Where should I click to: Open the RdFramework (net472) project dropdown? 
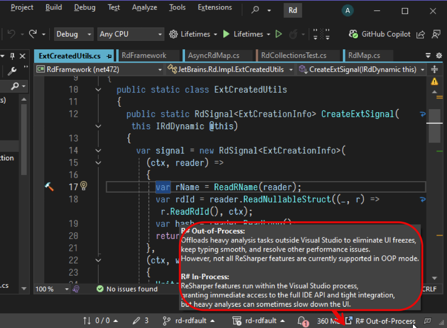pyautogui.click(x=99, y=69)
